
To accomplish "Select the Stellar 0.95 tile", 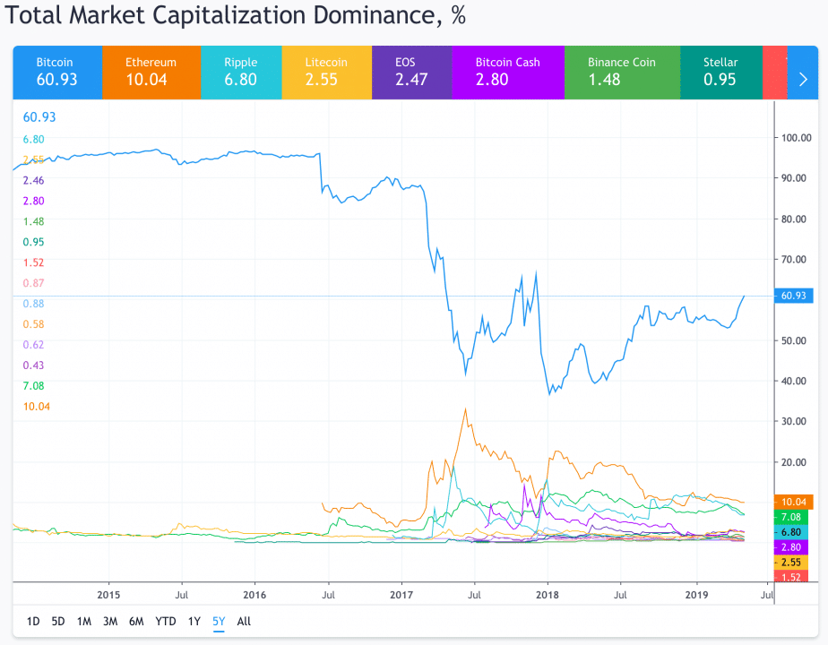I will point(721,73).
